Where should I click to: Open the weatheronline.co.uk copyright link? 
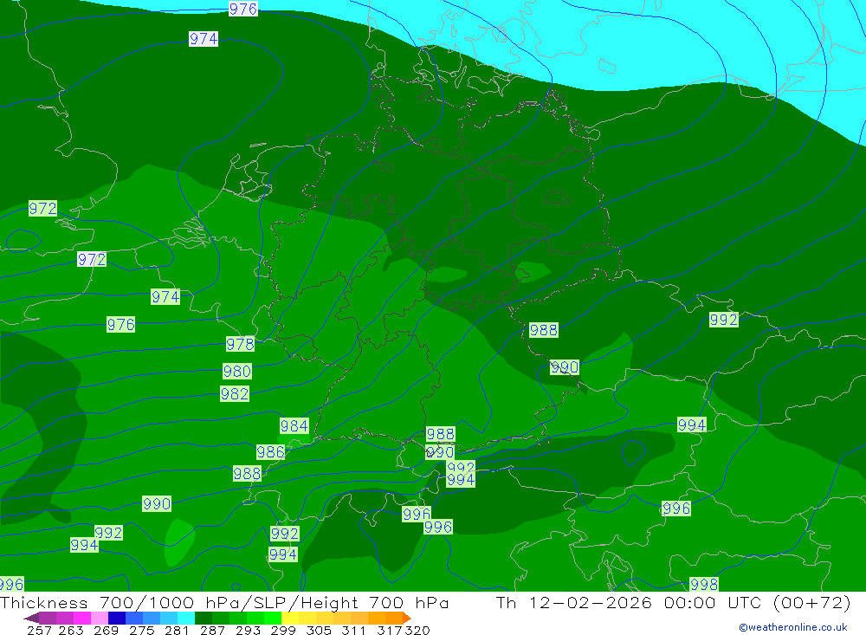(793, 627)
